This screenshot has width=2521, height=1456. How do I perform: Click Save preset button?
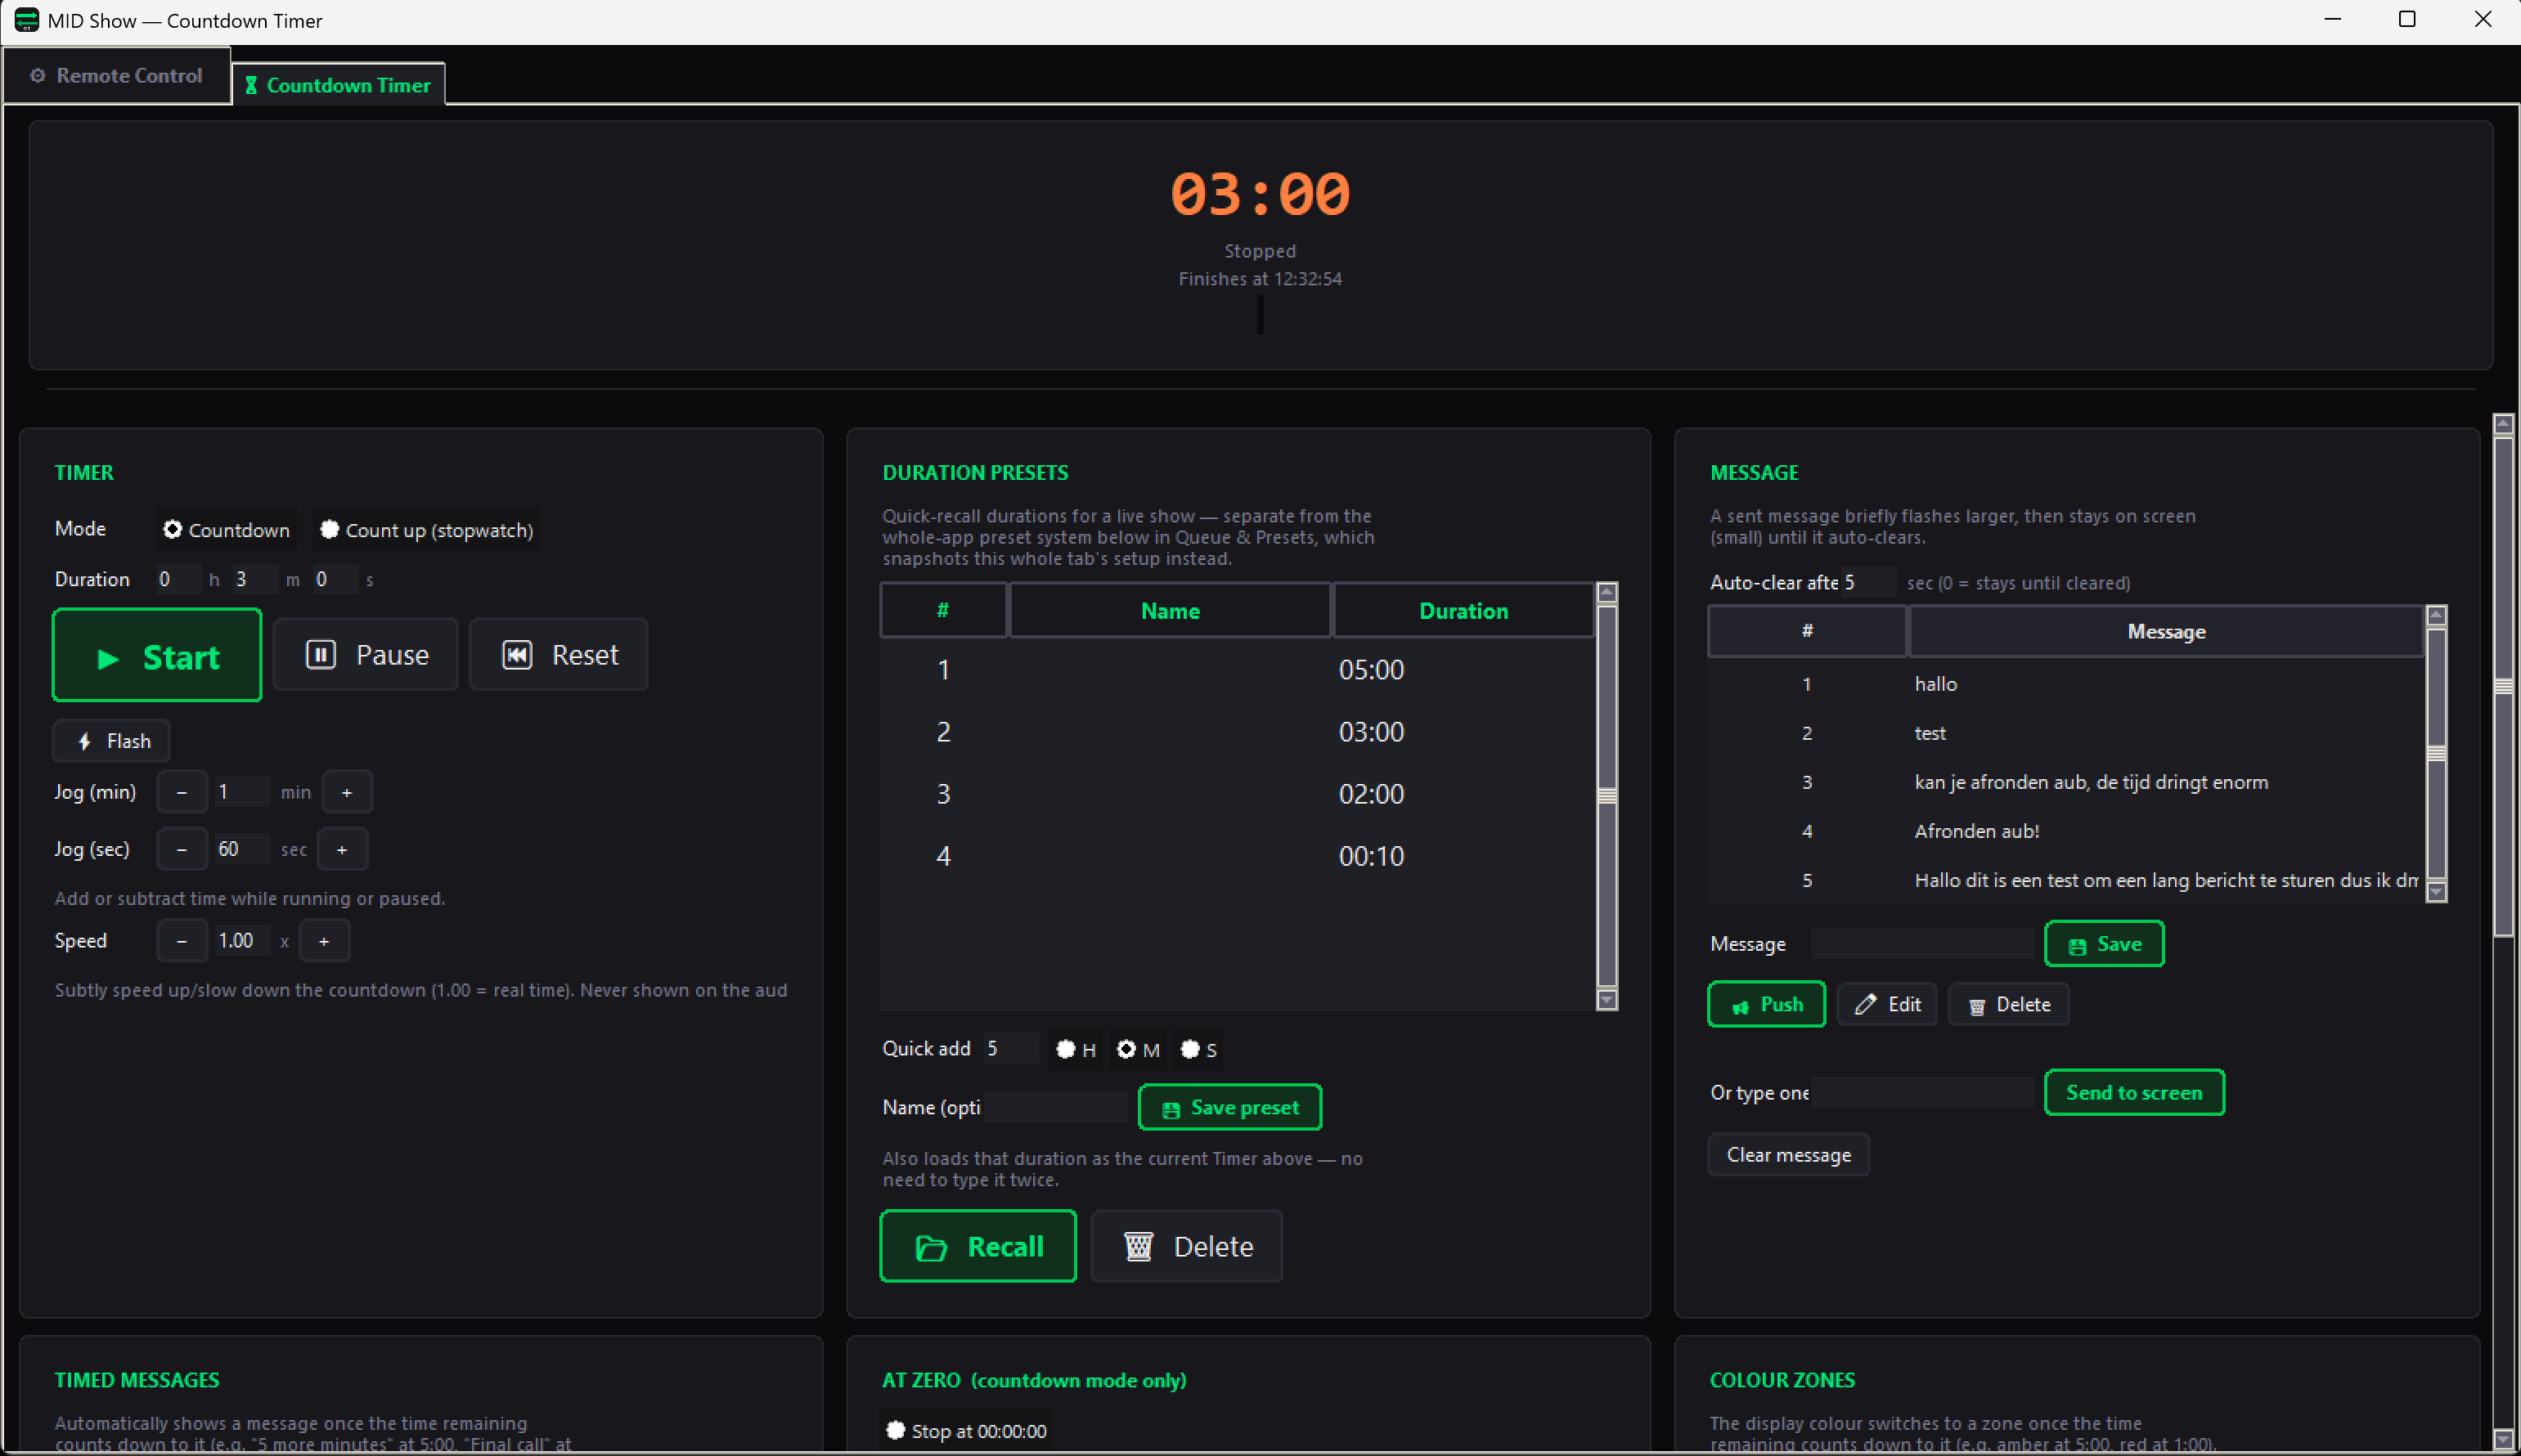click(1229, 1107)
